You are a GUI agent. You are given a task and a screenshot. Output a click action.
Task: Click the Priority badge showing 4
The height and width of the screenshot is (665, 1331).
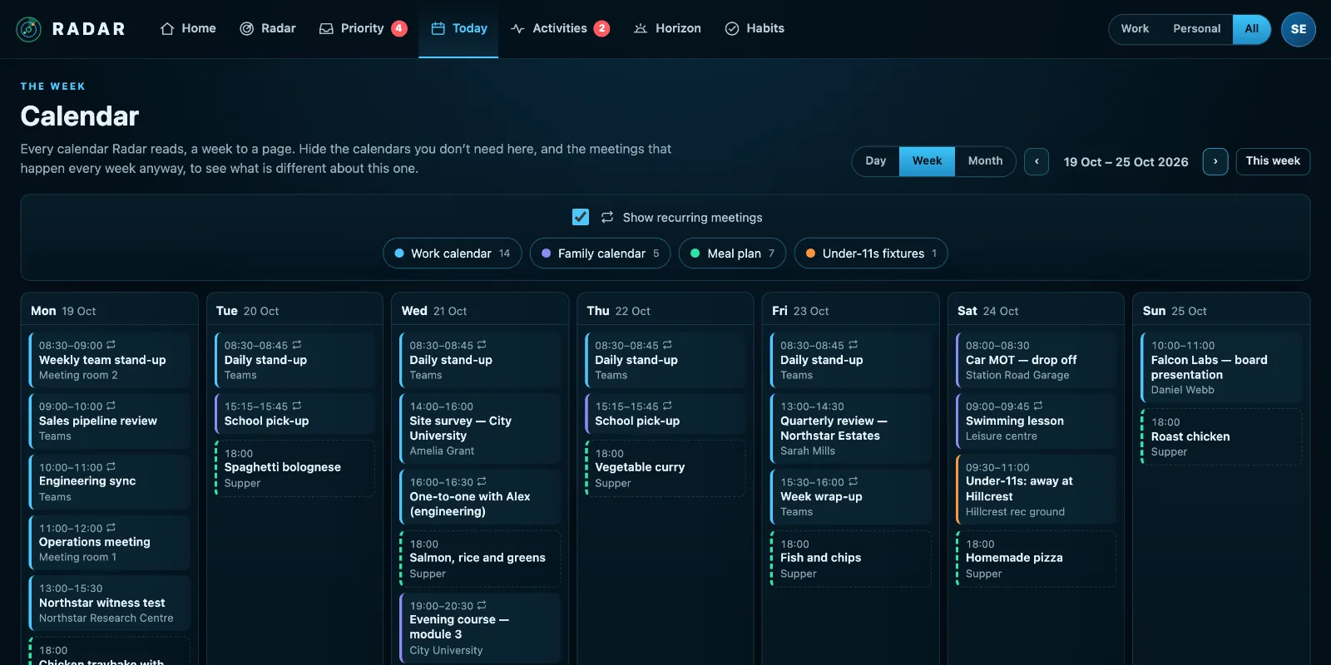(x=399, y=28)
